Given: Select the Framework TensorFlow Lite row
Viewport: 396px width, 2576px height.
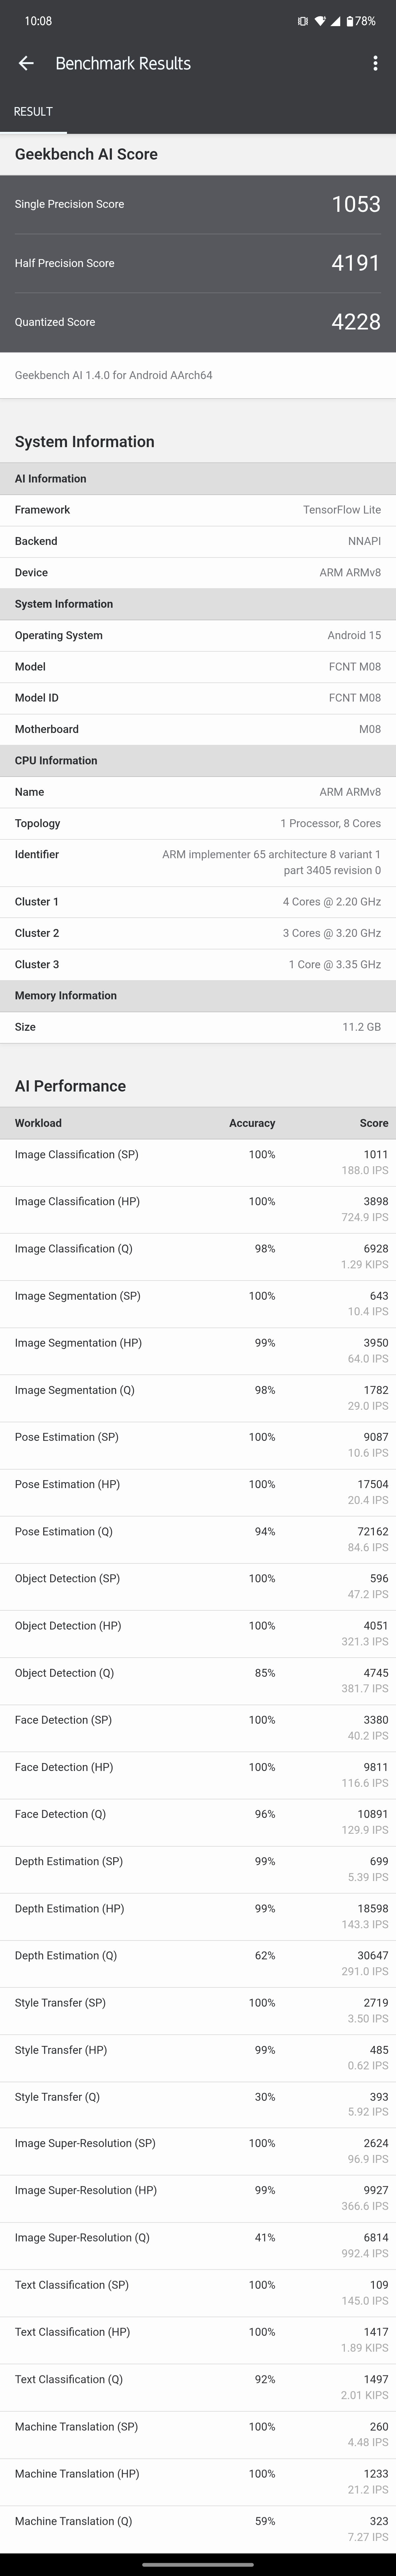Looking at the screenshot, I should (197, 510).
